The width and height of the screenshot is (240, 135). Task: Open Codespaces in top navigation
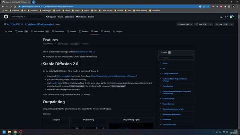69,17
